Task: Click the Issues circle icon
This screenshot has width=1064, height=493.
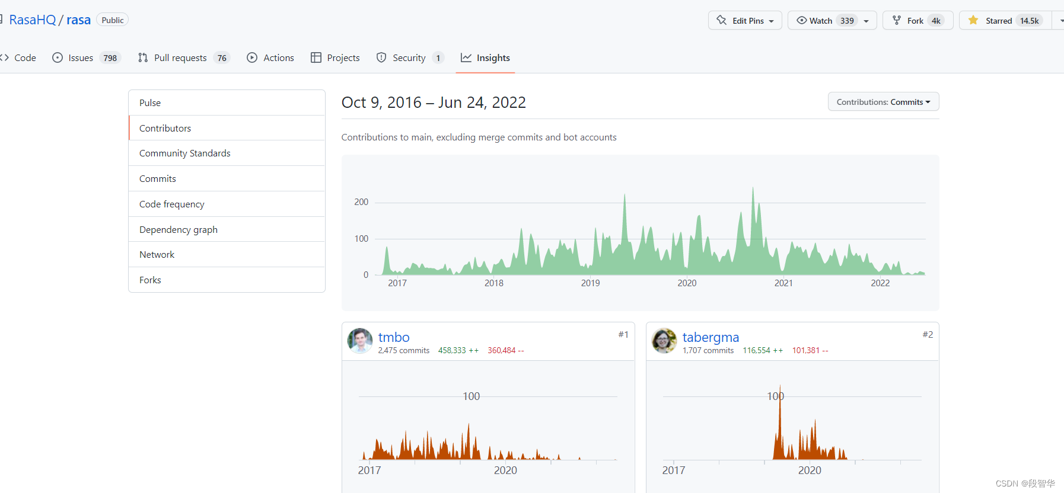Action: tap(58, 57)
